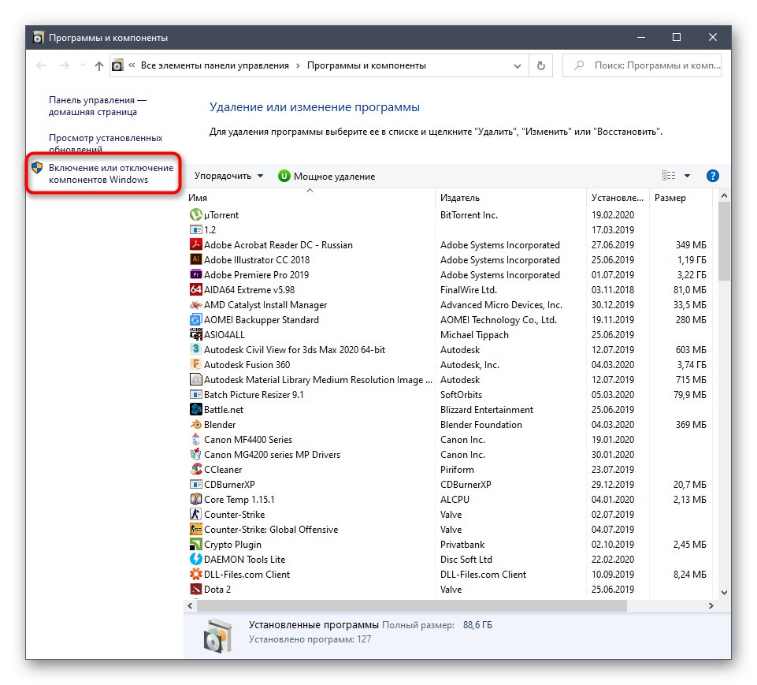Open the Упорядочить dropdown menu

(229, 176)
